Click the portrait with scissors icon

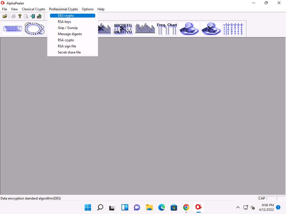(x=211, y=29)
